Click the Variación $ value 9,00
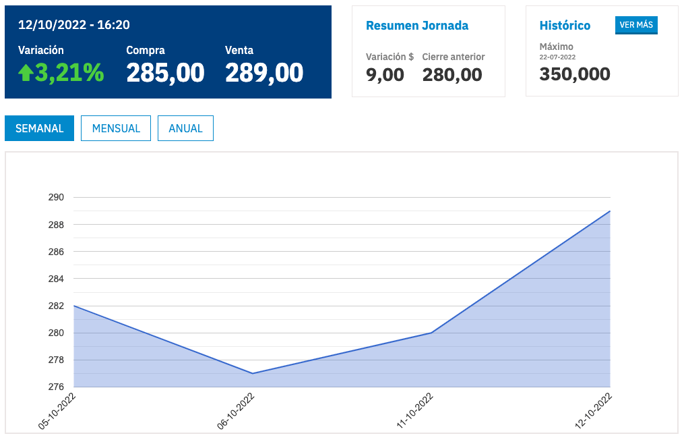 coord(385,74)
